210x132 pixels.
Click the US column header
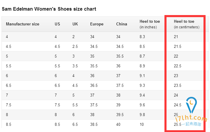tap(57, 24)
